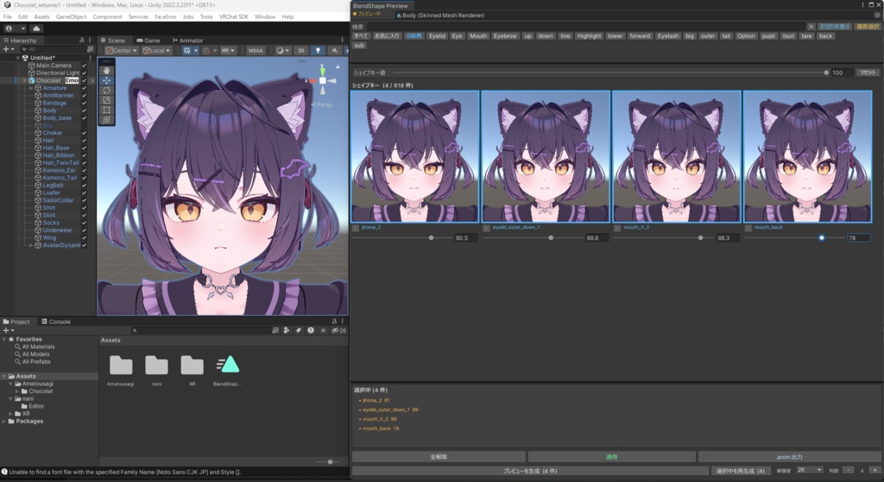
Task: Uncheck Directional Light active checkbox
Action: point(84,73)
